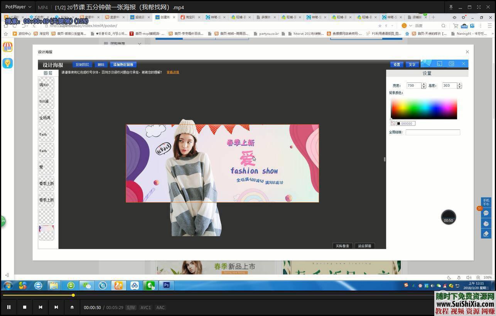Open Photoshop from the Windows taskbar
This screenshot has height=316, width=496.
(x=167, y=286)
